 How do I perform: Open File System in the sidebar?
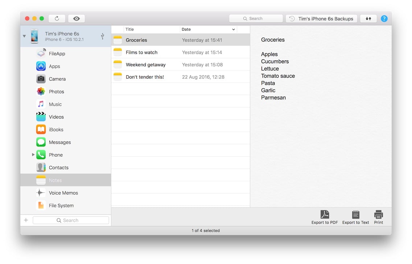pos(61,206)
